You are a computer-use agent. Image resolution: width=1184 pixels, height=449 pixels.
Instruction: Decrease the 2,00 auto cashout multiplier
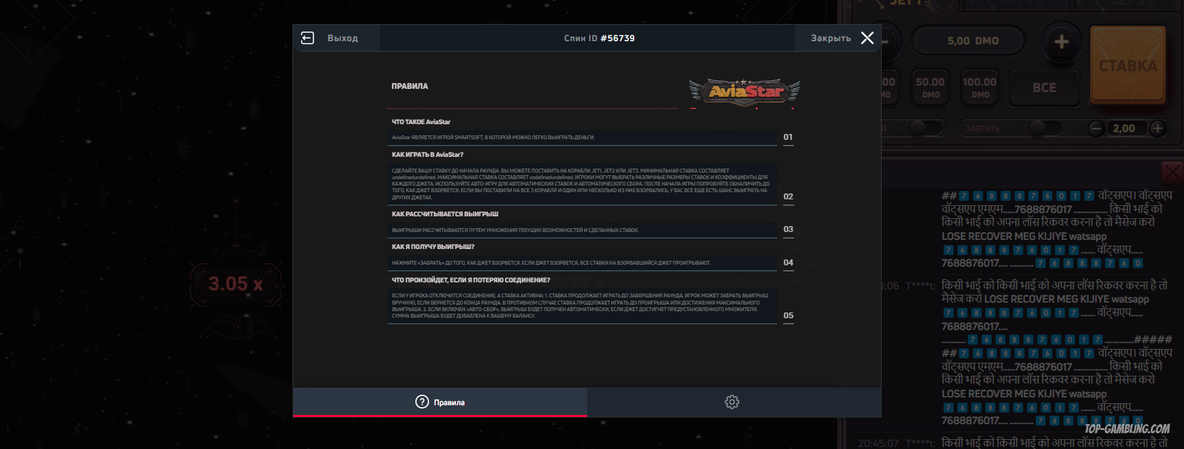pos(1096,128)
